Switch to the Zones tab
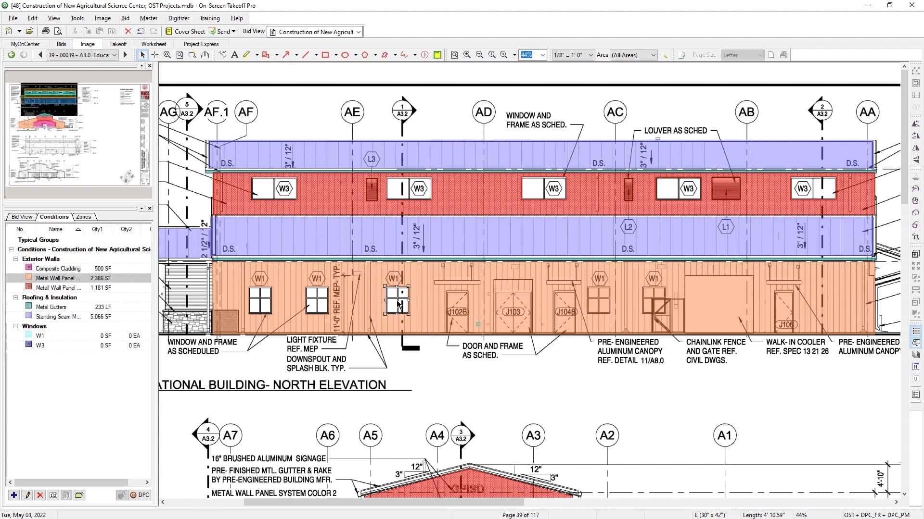The height and width of the screenshot is (519, 924). pyautogui.click(x=83, y=217)
